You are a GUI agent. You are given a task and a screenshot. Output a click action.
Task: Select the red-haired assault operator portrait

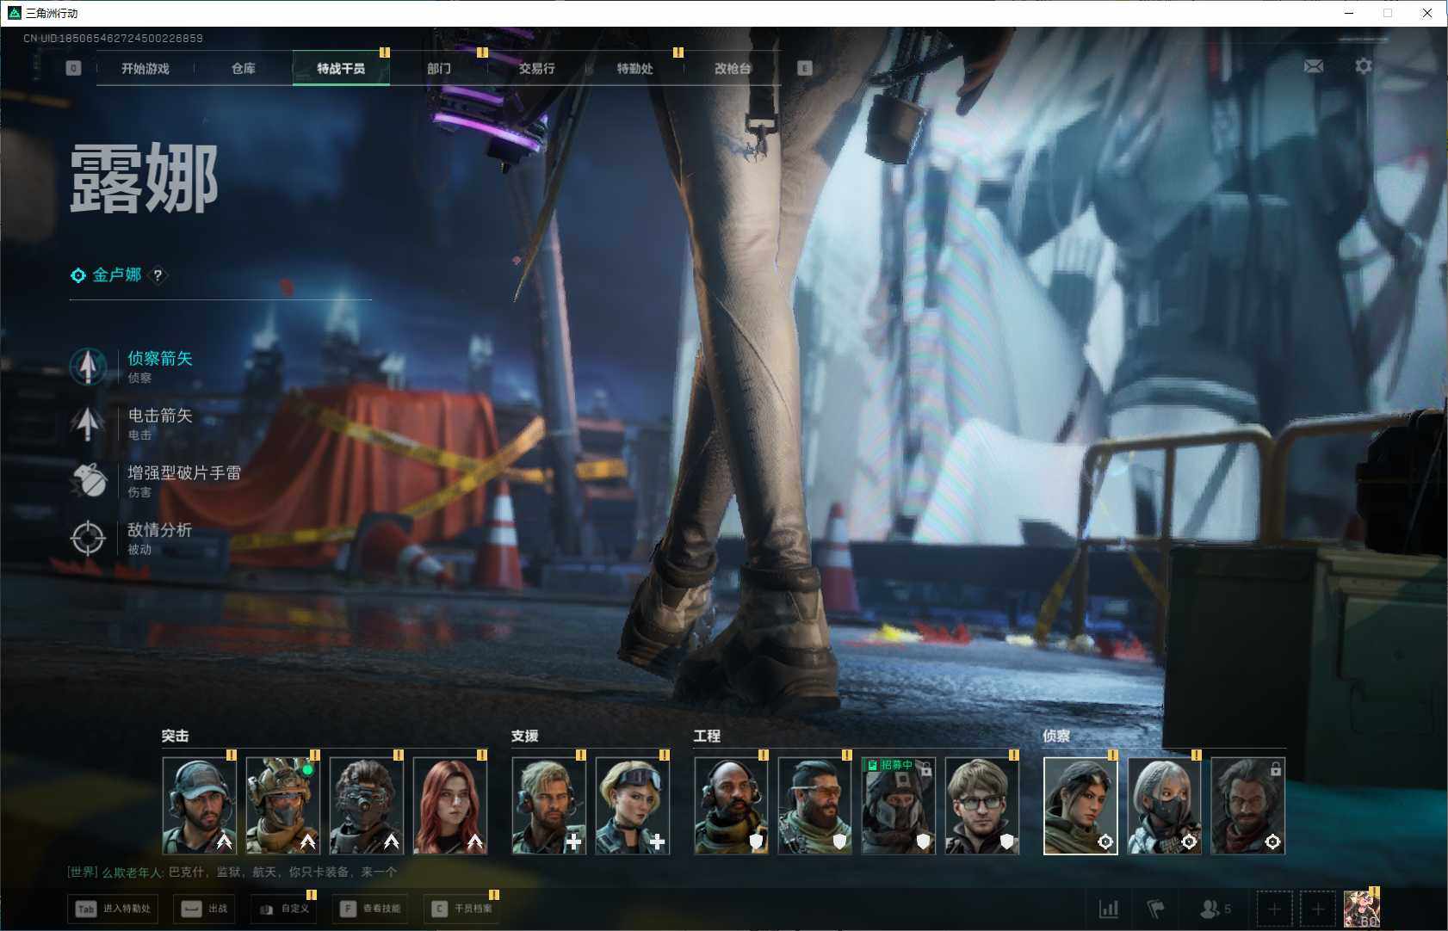(x=450, y=806)
